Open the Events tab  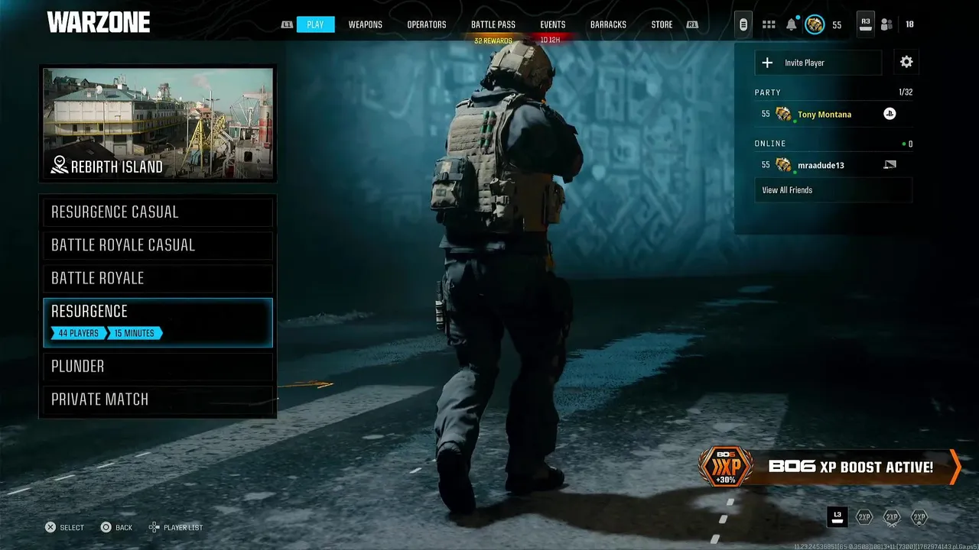(553, 24)
